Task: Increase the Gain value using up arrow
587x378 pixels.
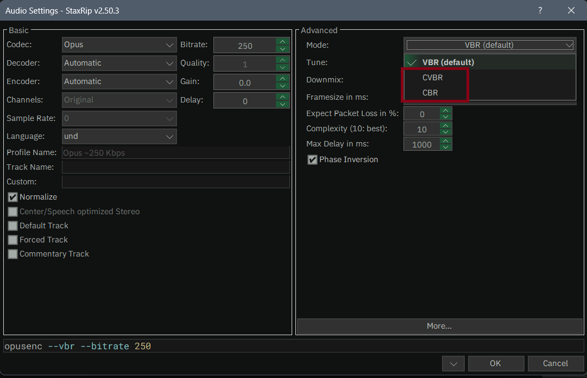Action: click(283, 78)
